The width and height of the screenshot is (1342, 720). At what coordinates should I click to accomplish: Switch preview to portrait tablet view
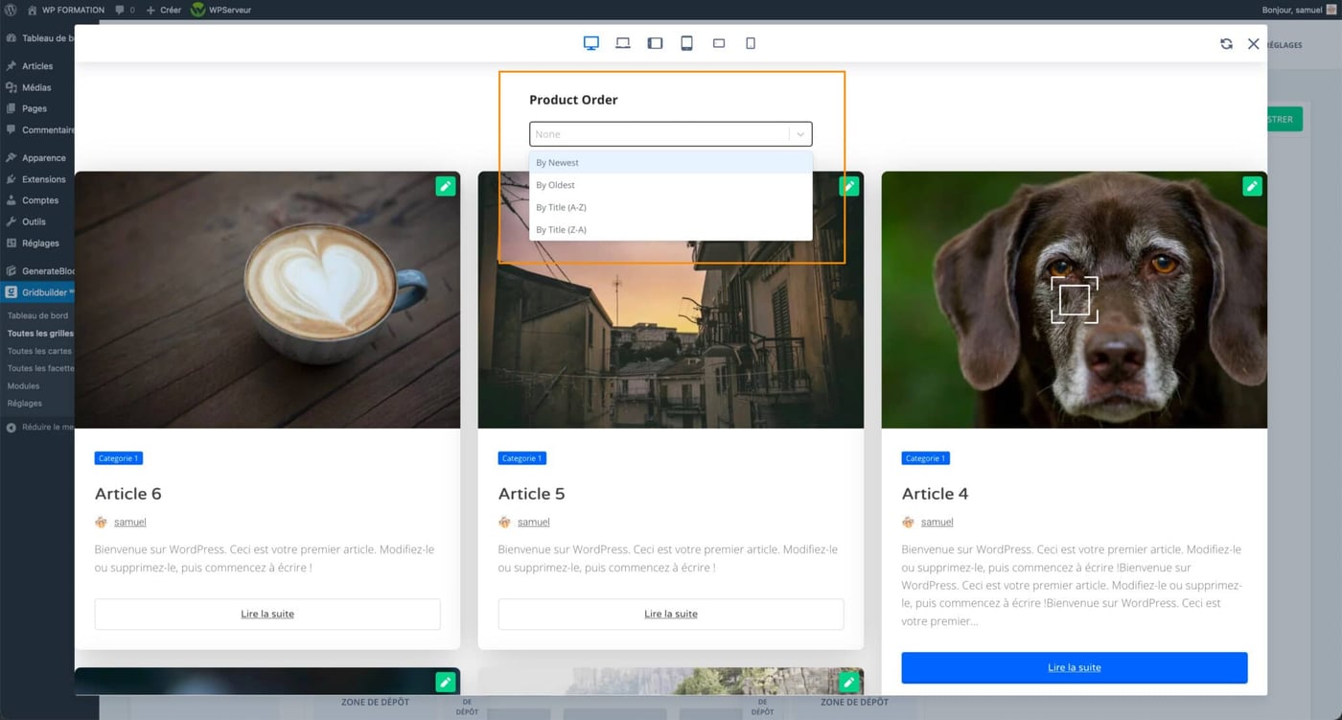coord(686,42)
